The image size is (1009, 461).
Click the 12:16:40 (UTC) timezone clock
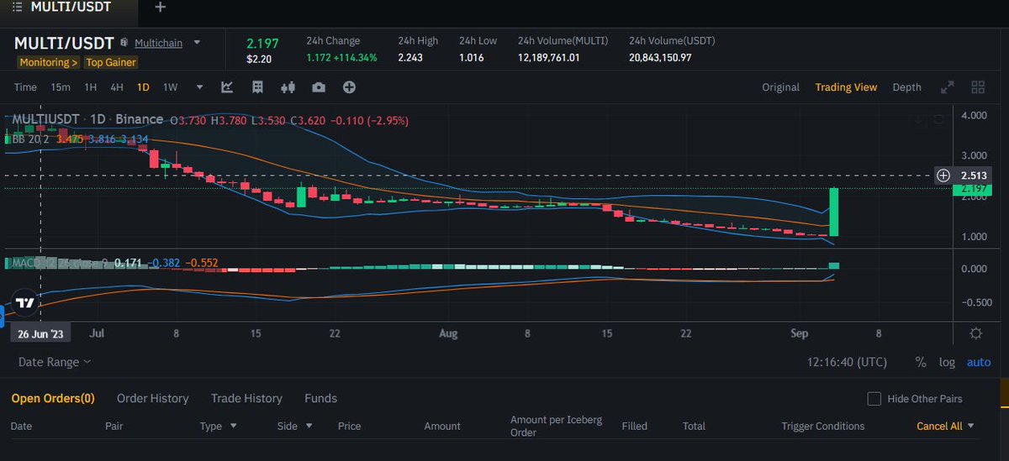click(x=845, y=362)
